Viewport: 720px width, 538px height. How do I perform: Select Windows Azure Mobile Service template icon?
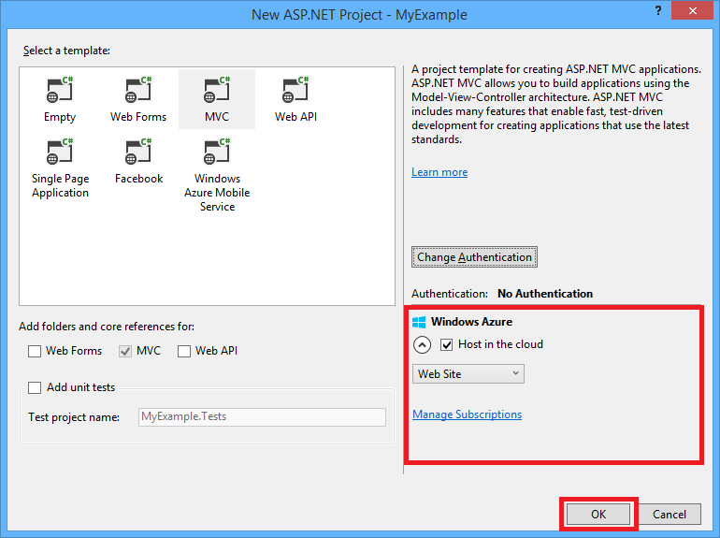coord(217,152)
